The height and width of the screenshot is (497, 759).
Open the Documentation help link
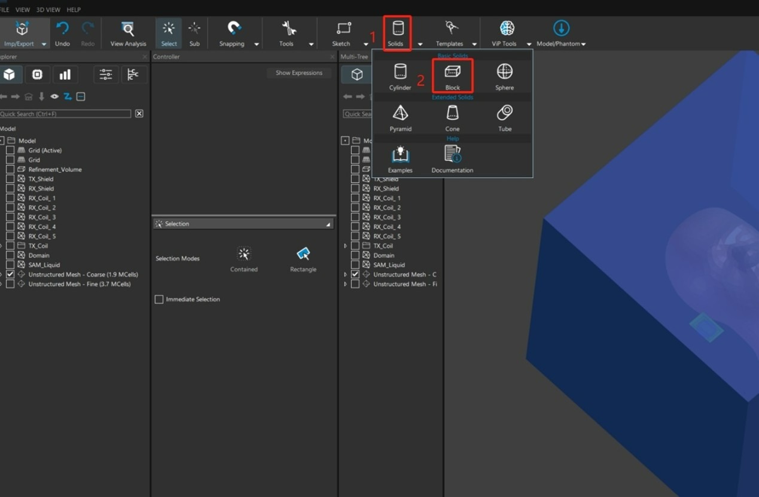(x=452, y=159)
